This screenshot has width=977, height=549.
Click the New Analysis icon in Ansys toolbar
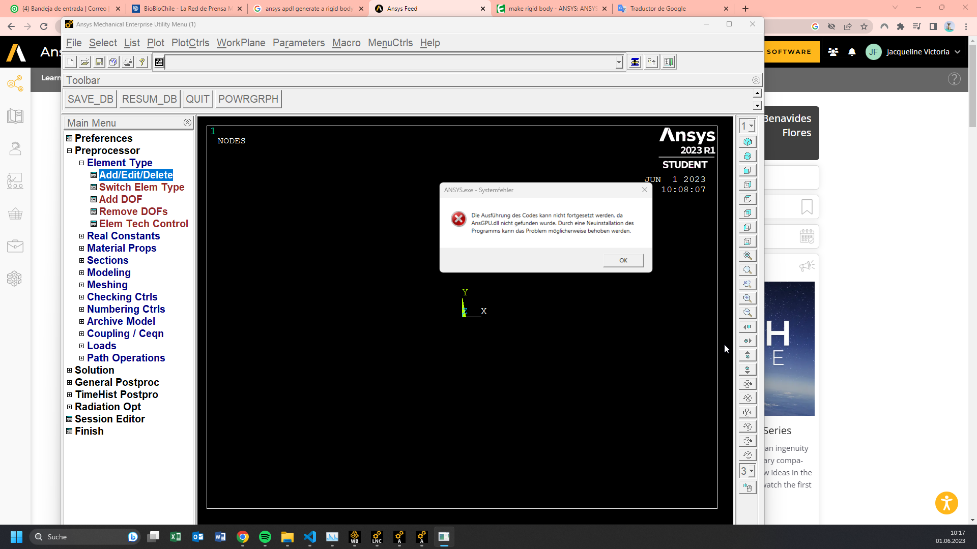point(71,62)
